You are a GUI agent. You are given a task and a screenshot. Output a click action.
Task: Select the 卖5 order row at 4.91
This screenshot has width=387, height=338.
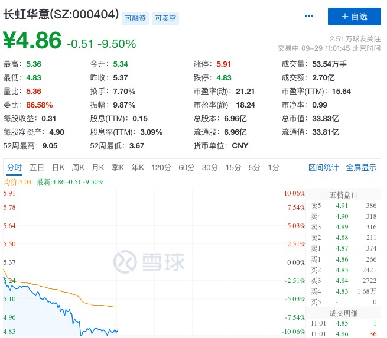343,206
